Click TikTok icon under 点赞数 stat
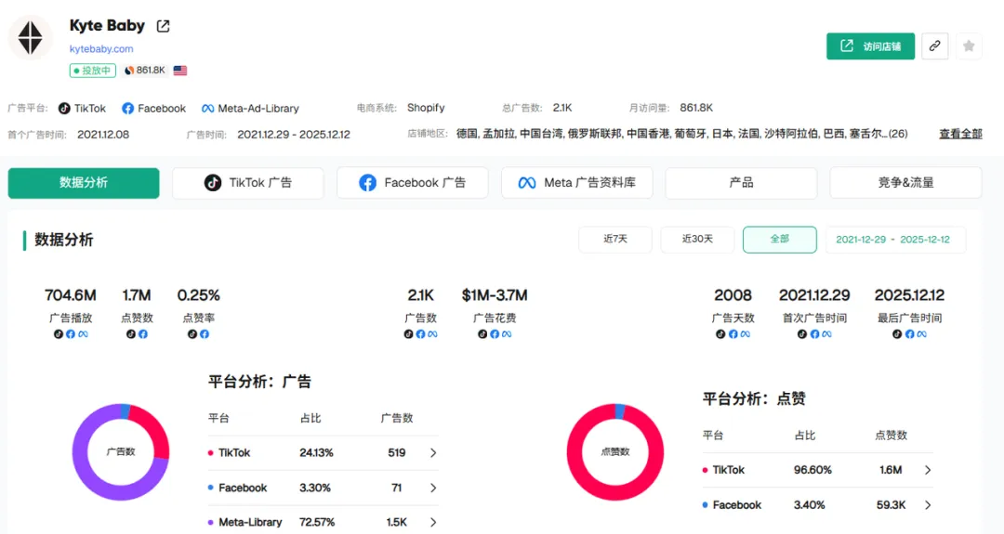Image resolution: width=1004 pixels, height=534 pixels. pos(131,333)
